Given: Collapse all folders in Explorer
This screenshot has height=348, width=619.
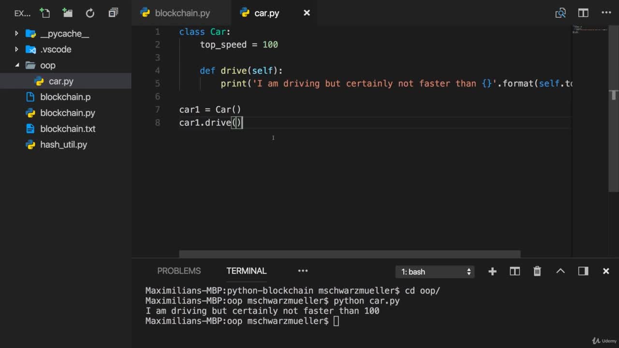Looking at the screenshot, I should (x=113, y=13).
